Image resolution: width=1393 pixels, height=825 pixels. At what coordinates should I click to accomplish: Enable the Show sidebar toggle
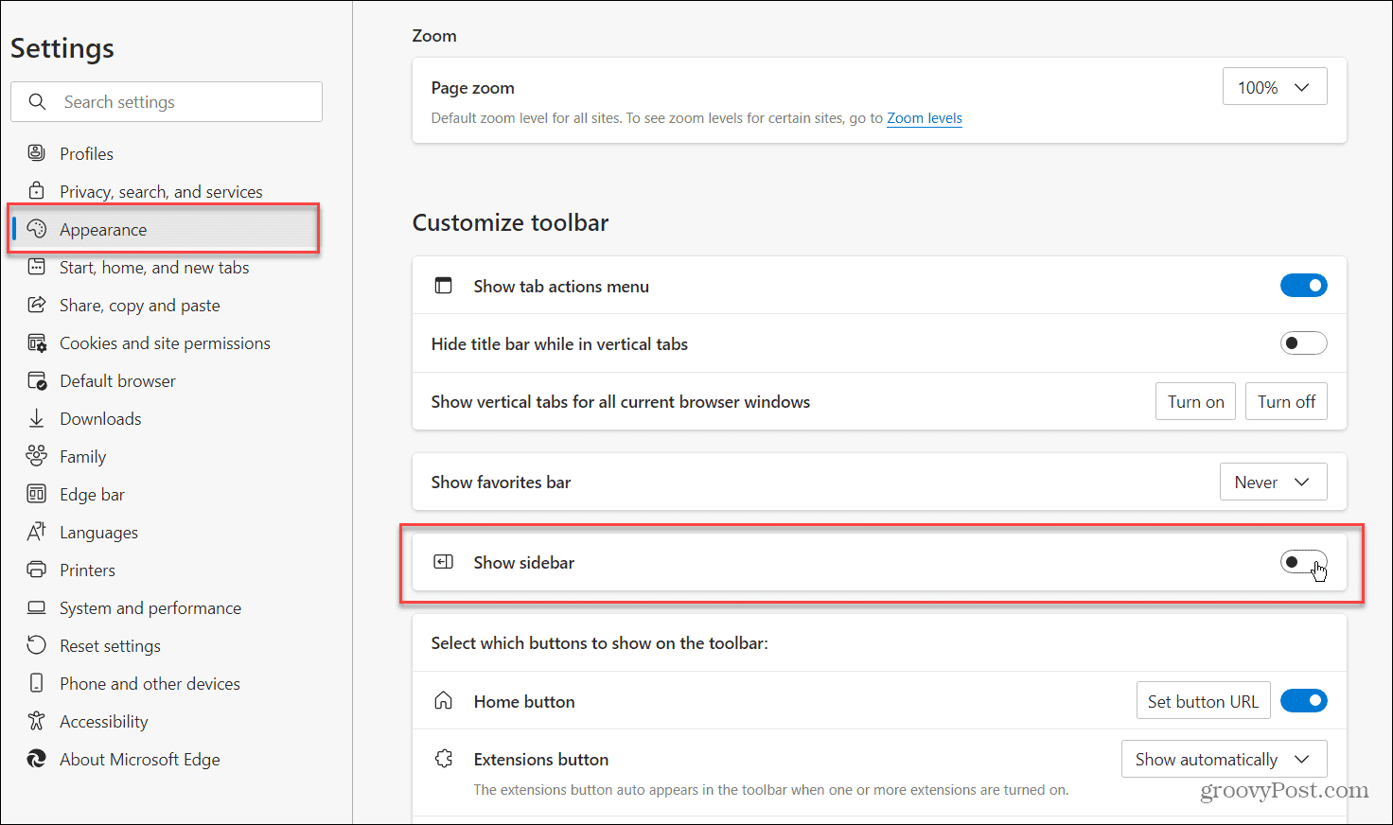[1303, 561]
